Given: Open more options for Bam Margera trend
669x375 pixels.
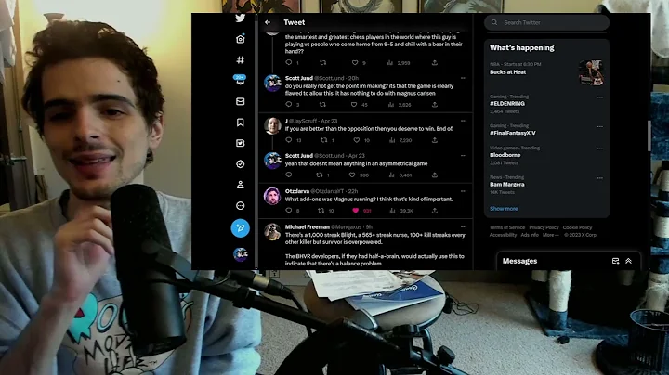Looking at the screenshot, I should point(600,178).
